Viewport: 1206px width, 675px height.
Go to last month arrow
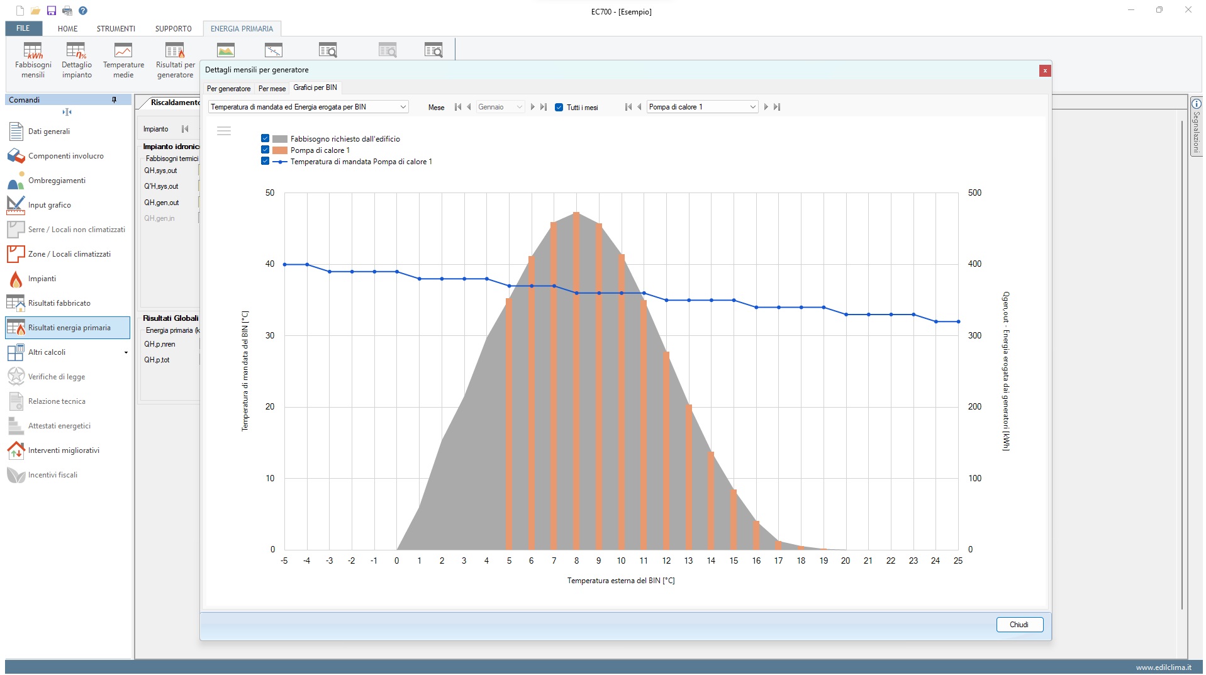(544, 107)
